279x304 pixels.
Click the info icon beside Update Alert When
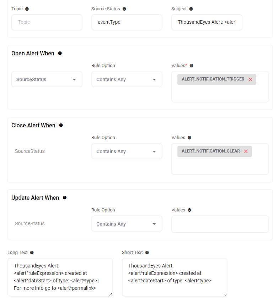coord(65,198)
